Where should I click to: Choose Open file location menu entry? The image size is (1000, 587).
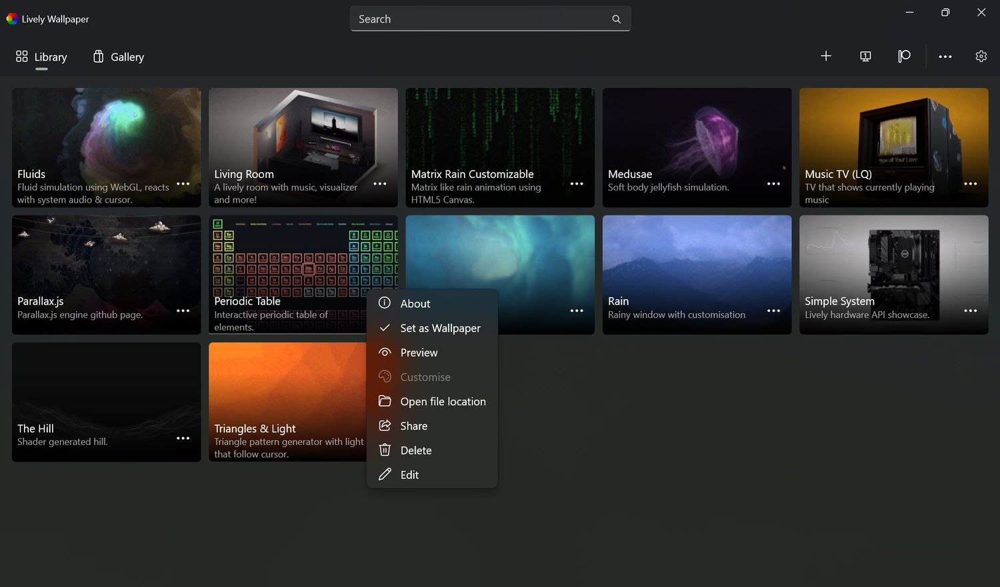[432, 401]
